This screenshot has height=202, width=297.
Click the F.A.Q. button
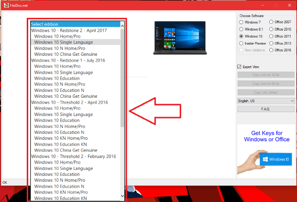[266, 109]
